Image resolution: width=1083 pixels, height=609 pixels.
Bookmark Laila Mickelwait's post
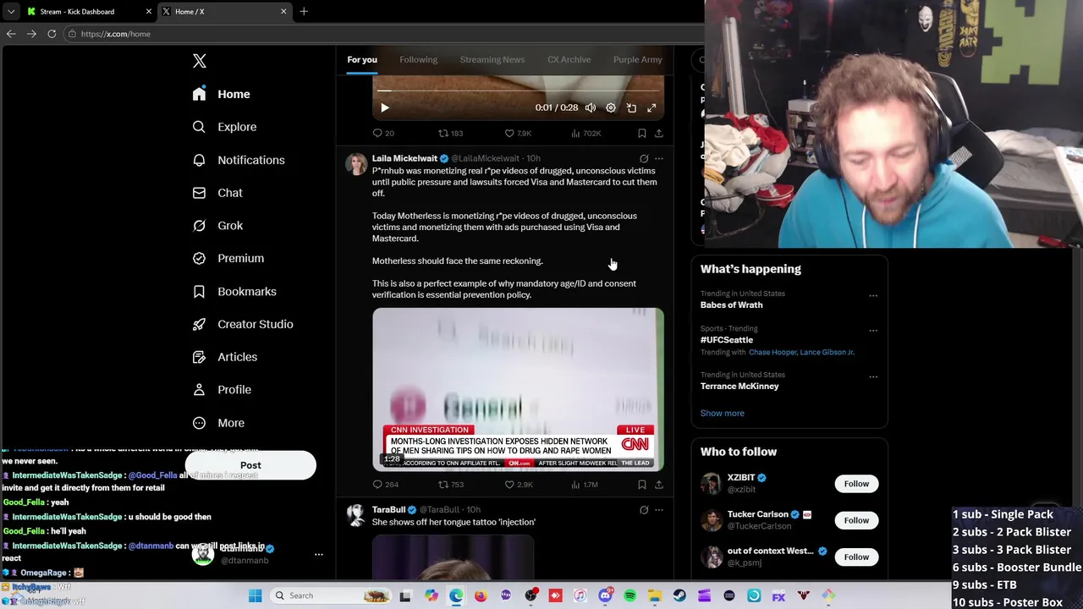tap(642, 485)
